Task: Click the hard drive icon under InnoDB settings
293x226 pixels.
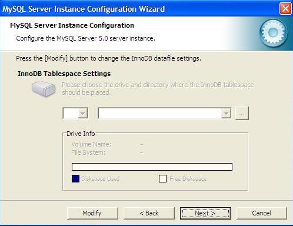Action: click(x=44, y=89)
